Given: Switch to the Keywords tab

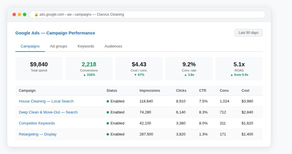Looking at the screenshot, I should pos(86,46).
